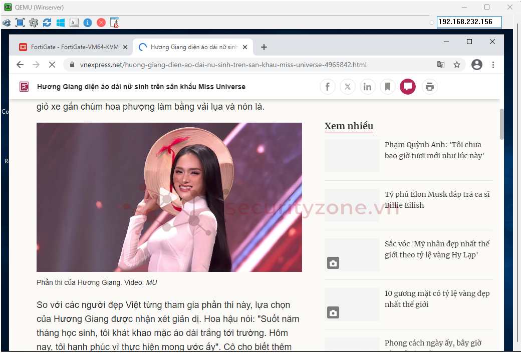This screenshot has height=353, width=522.
Task: Click the page vertical scrollbar thumb
Action: 502,124
